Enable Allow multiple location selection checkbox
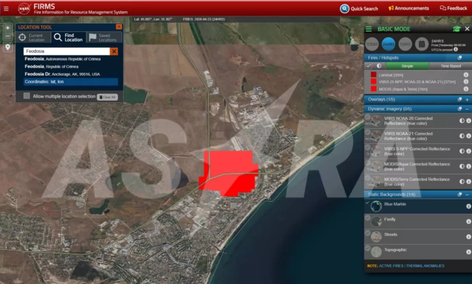This screenshot has width=472, height=284. coord(27,96)
